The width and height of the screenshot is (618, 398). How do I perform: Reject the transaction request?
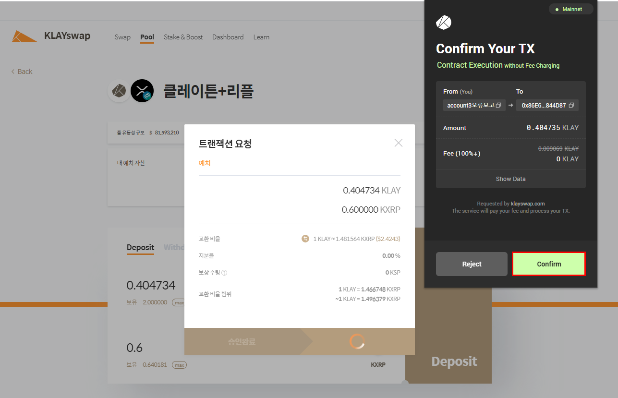(x=471, y=264)
